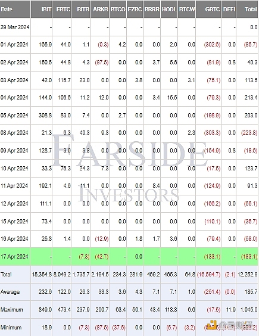
Task: Select the highlighted 17 Apr 2024 row date
Action: pyautogui.click(x=14, y=257)
